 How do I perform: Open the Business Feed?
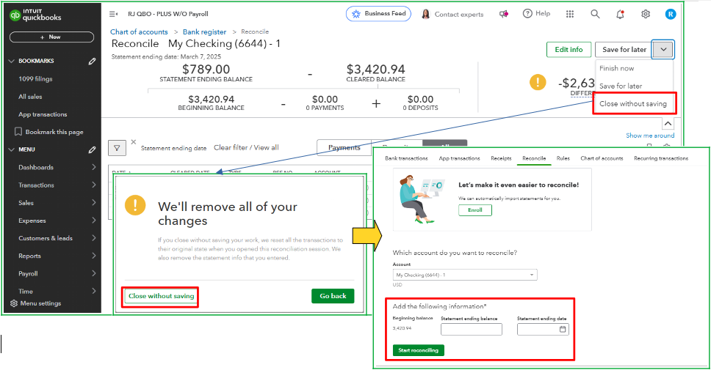tap(378, 14)
